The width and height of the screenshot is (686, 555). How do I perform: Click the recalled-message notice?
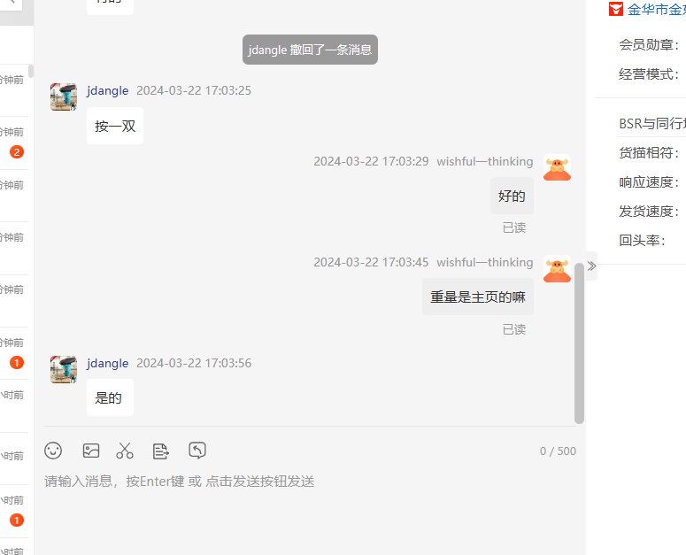coord(310,50)
